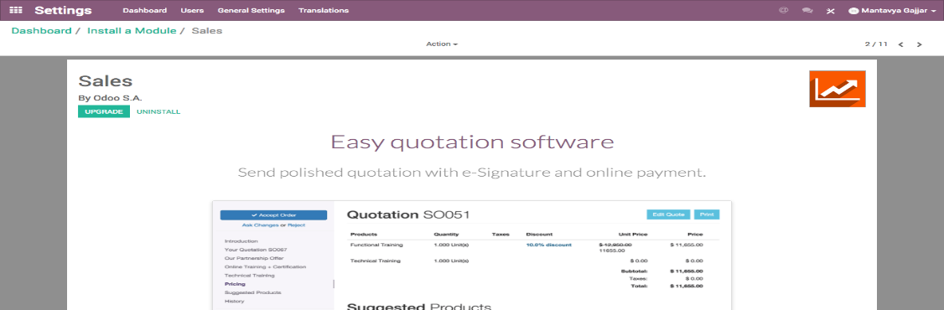944x310 pixels.
Task: Navigate to Dashboard breadcrumb link
Action: tap(42, 30)
